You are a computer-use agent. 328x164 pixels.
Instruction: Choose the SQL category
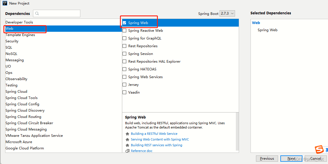(x=64, y=47)
